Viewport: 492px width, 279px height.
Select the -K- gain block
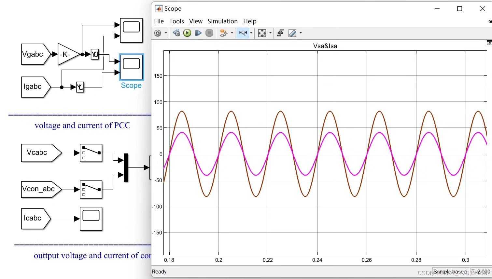[69, 54]
